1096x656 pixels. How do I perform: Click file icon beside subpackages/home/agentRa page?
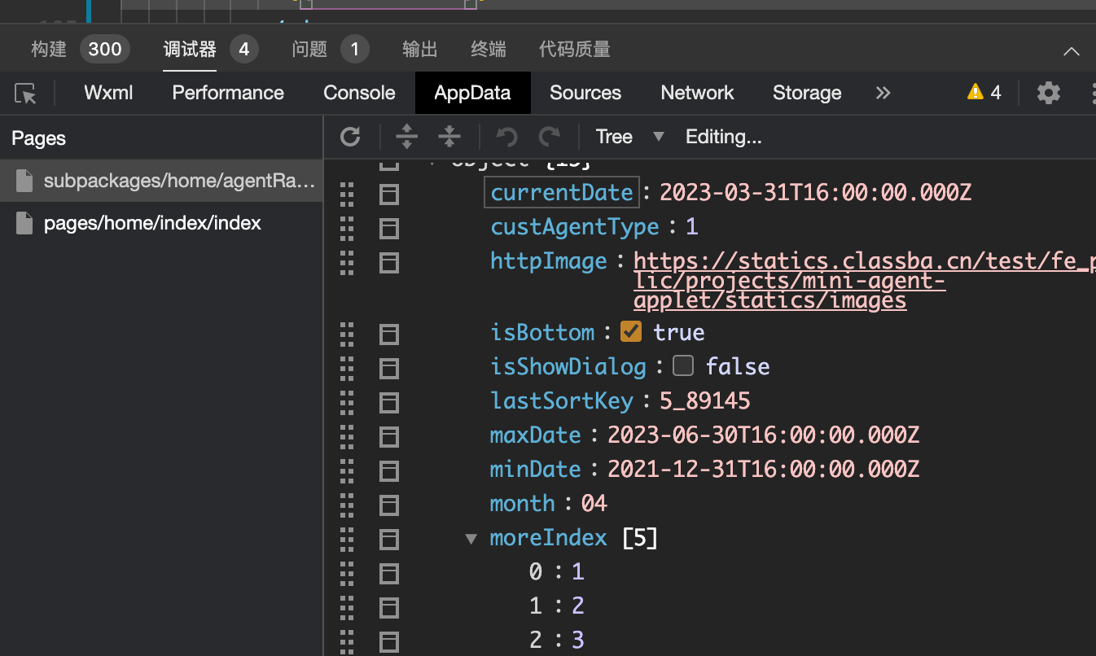coord(24,181)
